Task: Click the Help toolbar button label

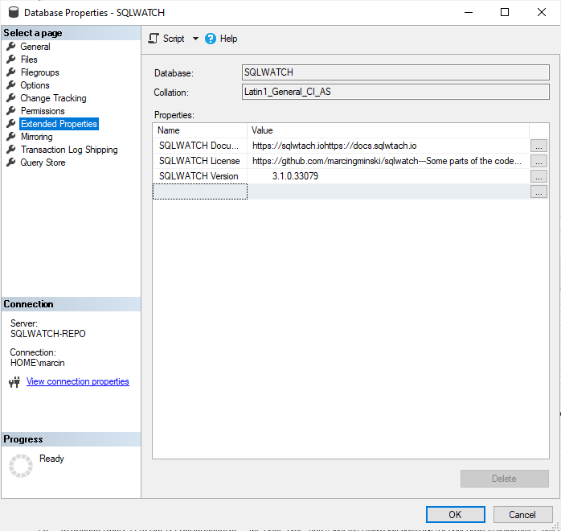Action: [228, 39]
